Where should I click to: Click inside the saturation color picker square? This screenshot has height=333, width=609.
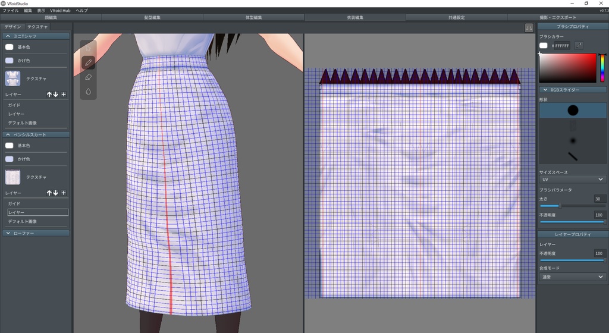coord(567,68)
